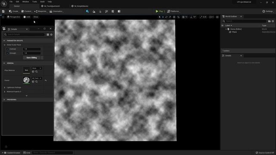This screenshot has width=276, height=155.
Task: Toggle the world/local coordinate space icon
Action: (x=174, y=17)
